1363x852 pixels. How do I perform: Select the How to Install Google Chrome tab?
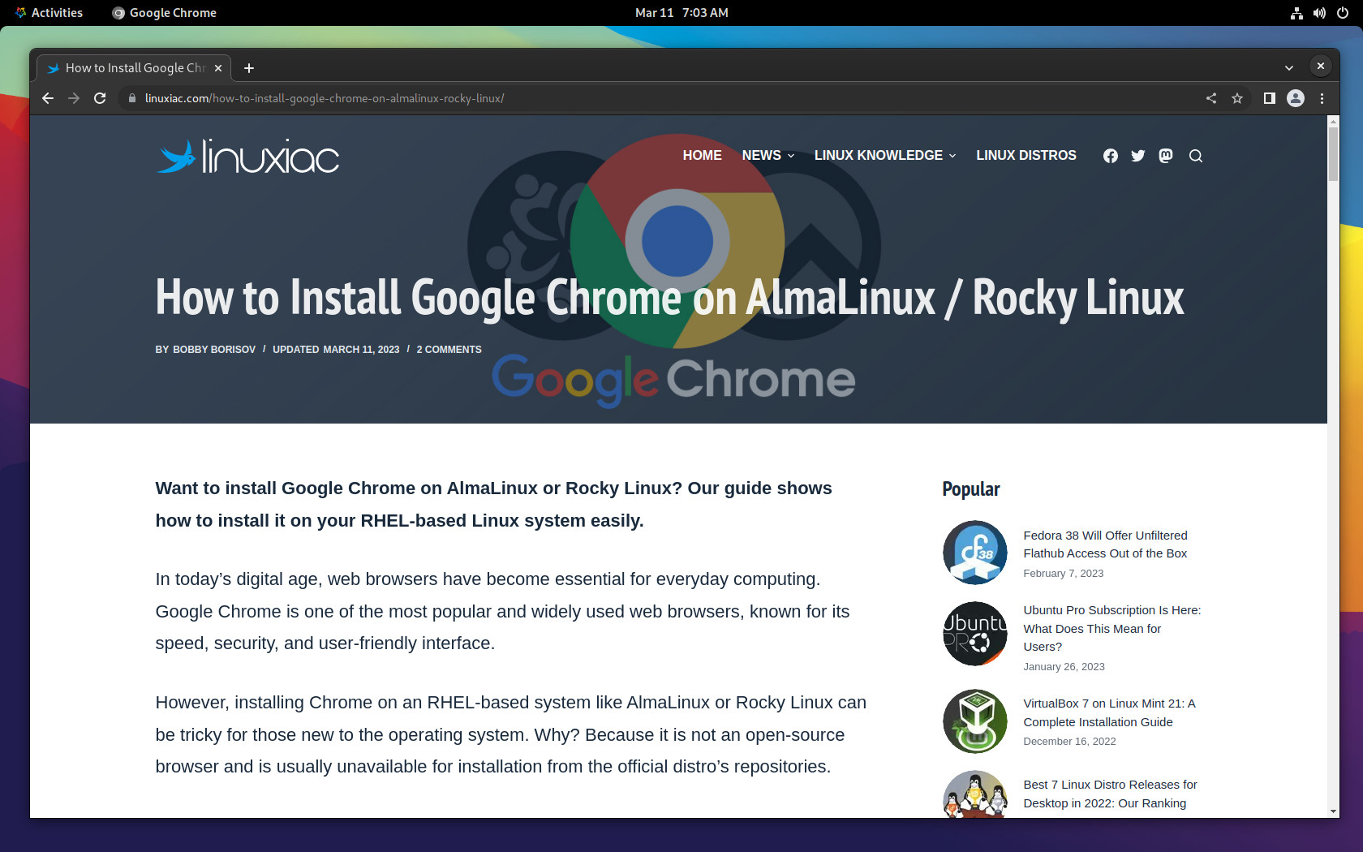point(134,68)
